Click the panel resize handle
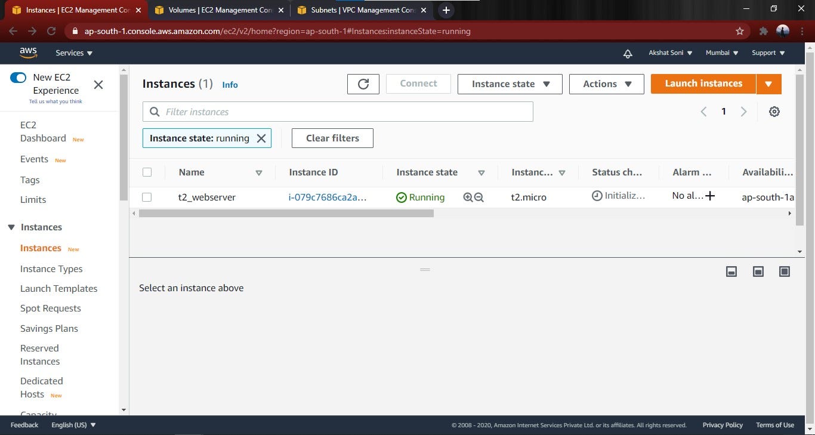The image size is (815, 435). click(425, 270)
